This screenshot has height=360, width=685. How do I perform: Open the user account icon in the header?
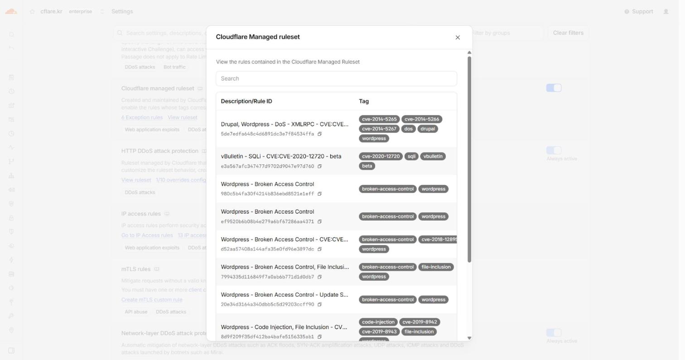pos(666,11)
